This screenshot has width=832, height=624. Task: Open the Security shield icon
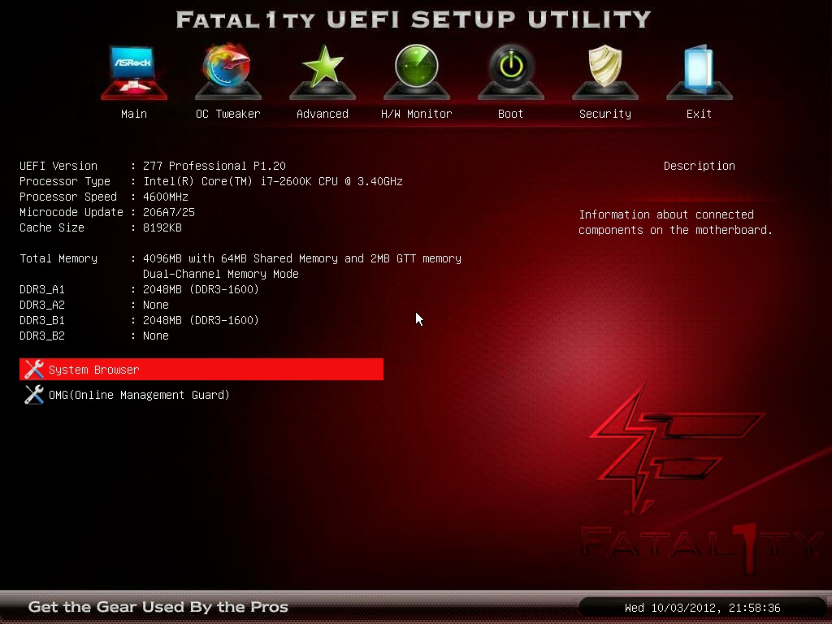[x=604, y=72]
